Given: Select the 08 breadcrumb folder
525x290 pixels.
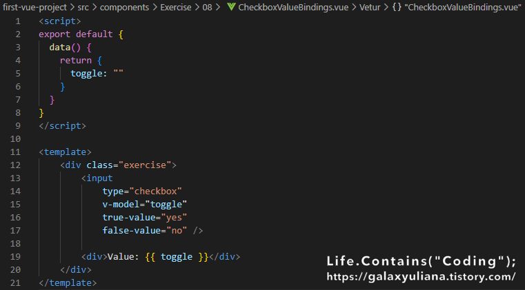Looking at the screenshot, I should (x=207, y=7).
